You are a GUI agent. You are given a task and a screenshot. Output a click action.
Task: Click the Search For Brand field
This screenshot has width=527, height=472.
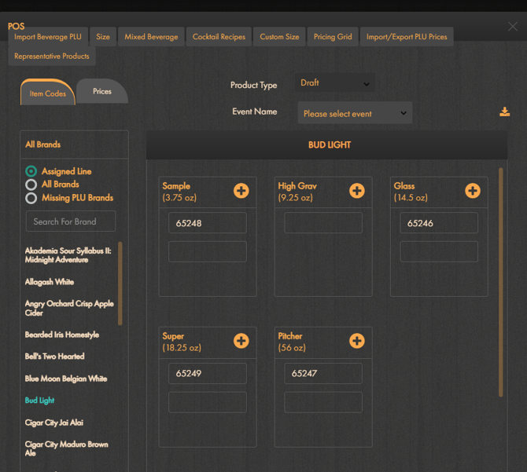(71, 221)
